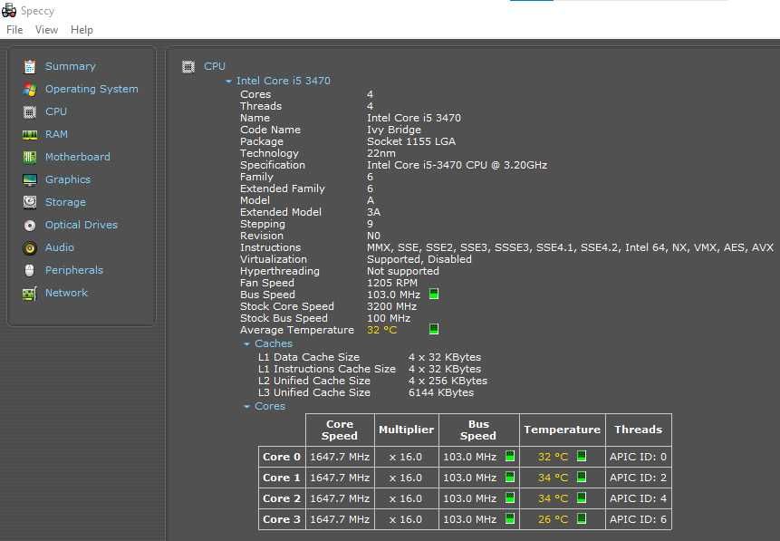Click the CPU heading in main panel
Screen dimensions: 780x541
click(x=215, y=66)
